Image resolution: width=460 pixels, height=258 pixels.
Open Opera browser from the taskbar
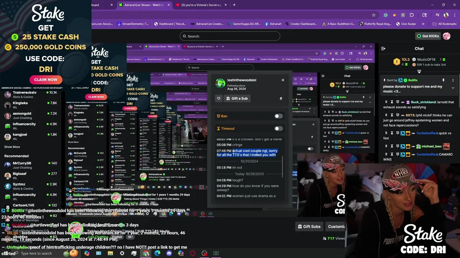[193, 253]
